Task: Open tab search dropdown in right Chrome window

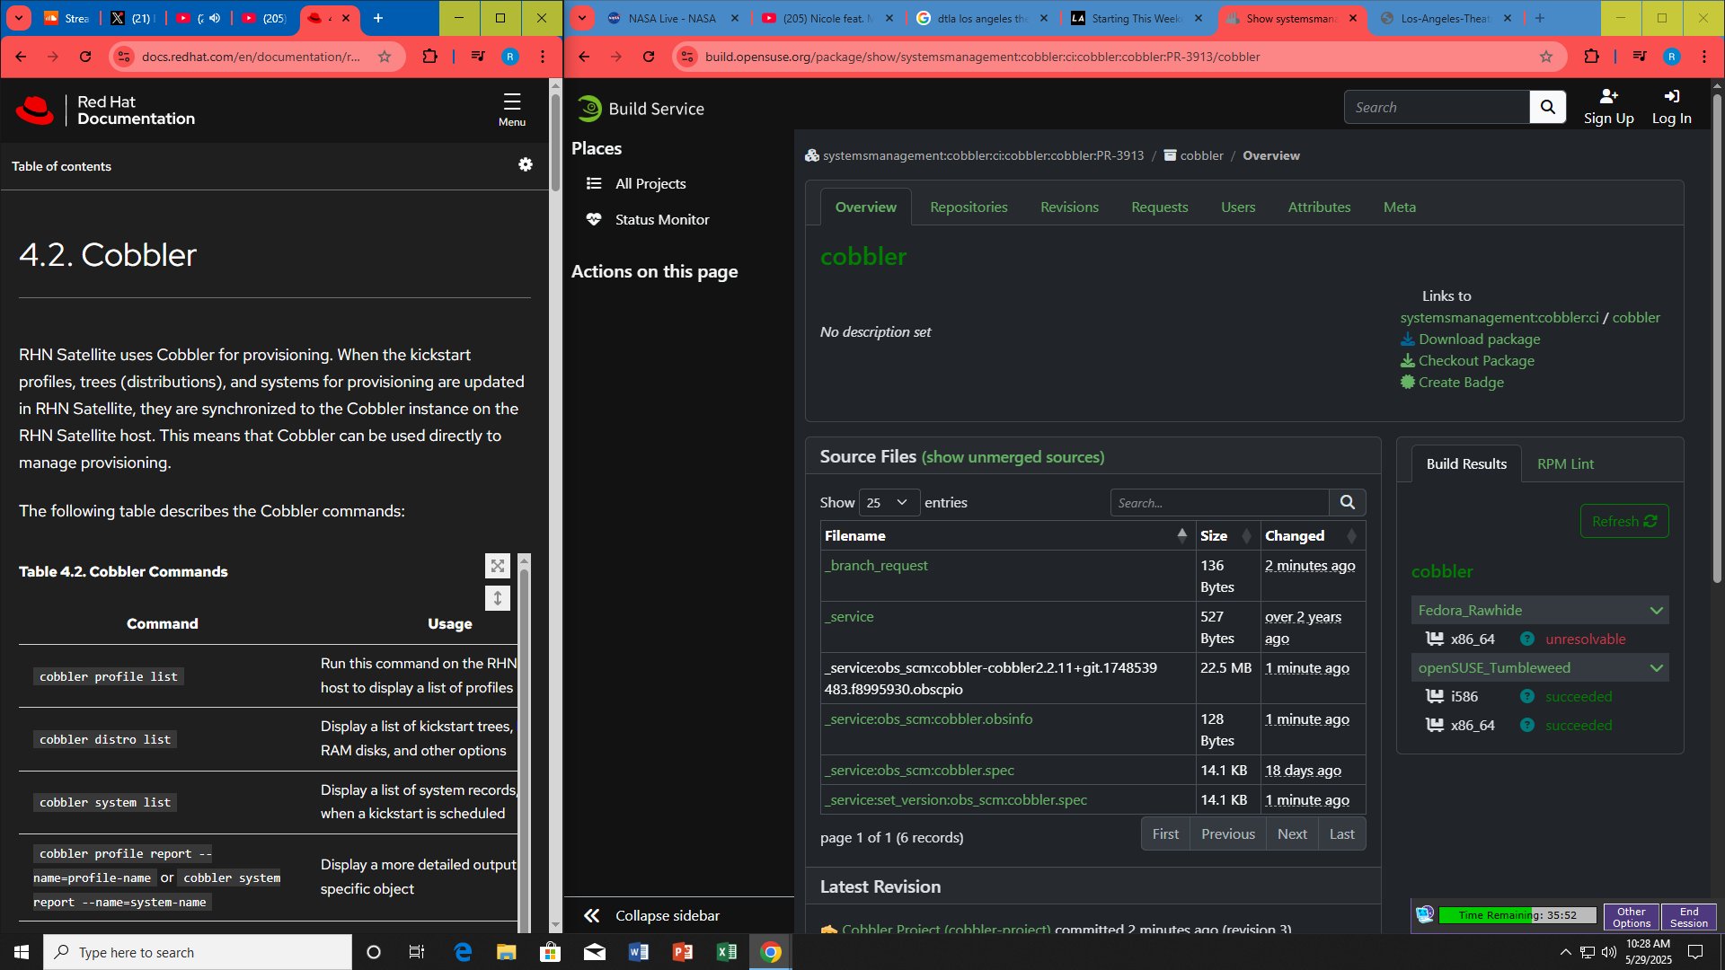Action: click(x=582, y=18)
